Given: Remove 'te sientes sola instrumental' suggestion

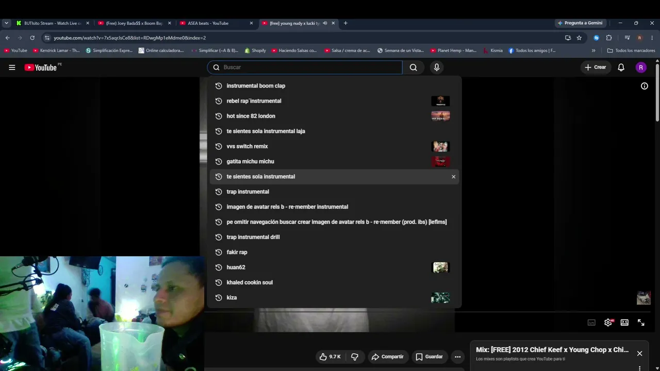Looking at the screenshot, I should [x=454, y=177].
